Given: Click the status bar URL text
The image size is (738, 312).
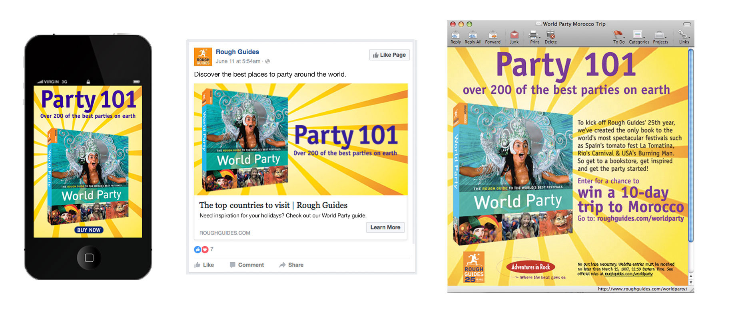Looking at the screenshot, I should tap(642, 289).
